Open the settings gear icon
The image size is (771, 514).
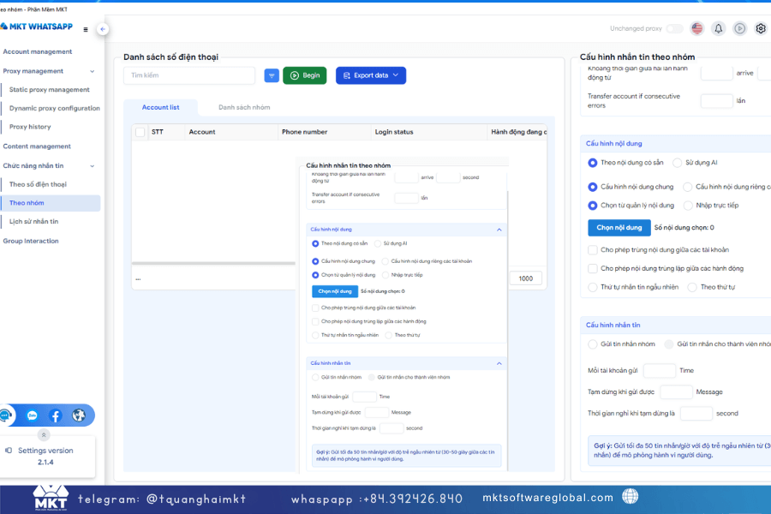pos(760,28)
